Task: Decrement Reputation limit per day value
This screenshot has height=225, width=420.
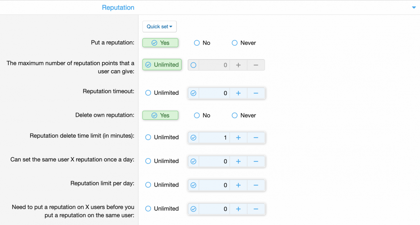Action: point(256,185)
